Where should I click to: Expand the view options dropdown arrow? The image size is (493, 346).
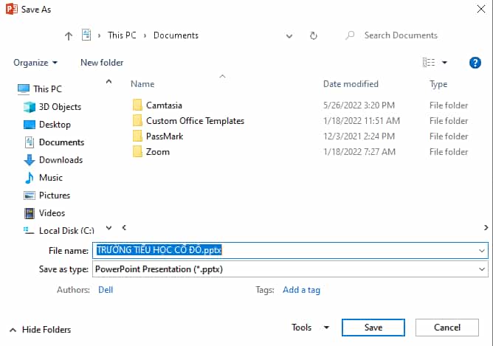(x=444, y=63)
